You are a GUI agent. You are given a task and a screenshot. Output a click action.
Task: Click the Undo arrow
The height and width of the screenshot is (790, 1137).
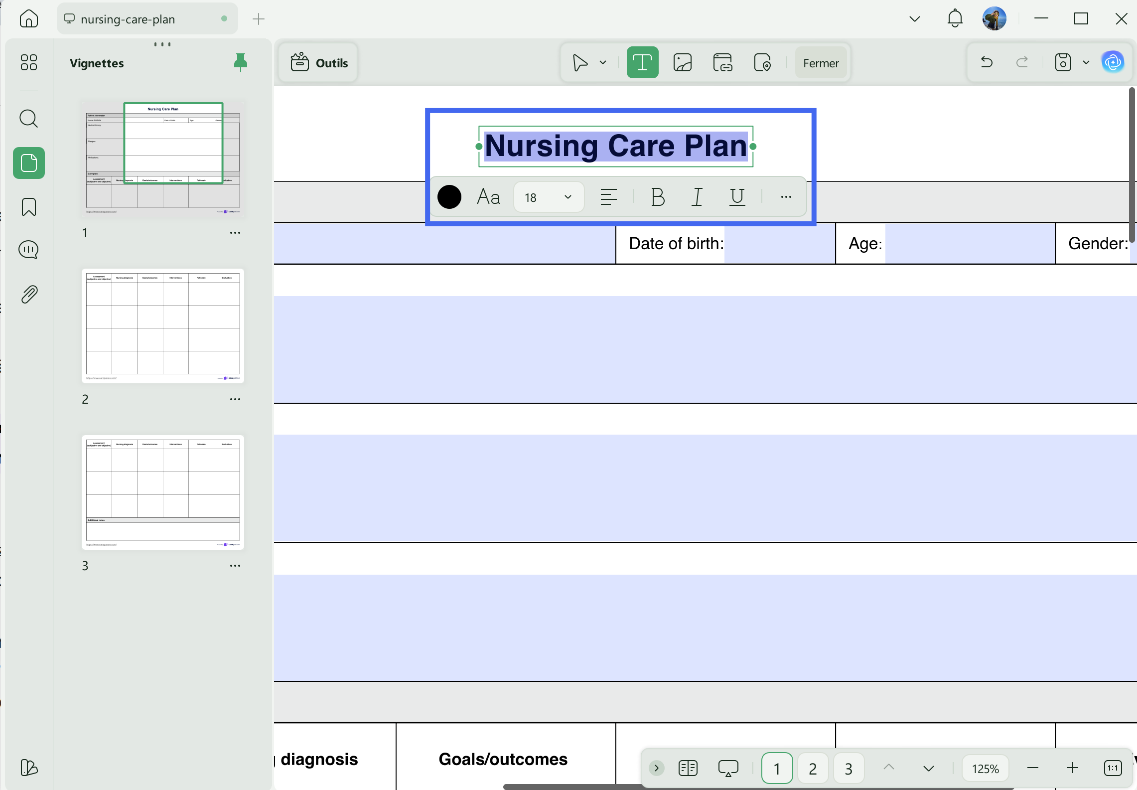coord(987,62)
